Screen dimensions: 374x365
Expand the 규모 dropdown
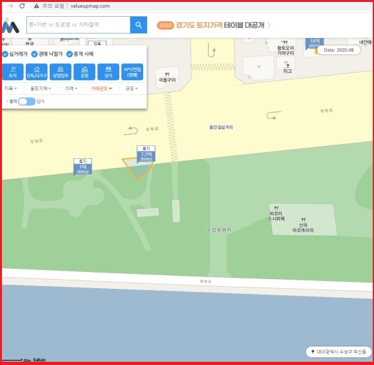pos(132,89)
